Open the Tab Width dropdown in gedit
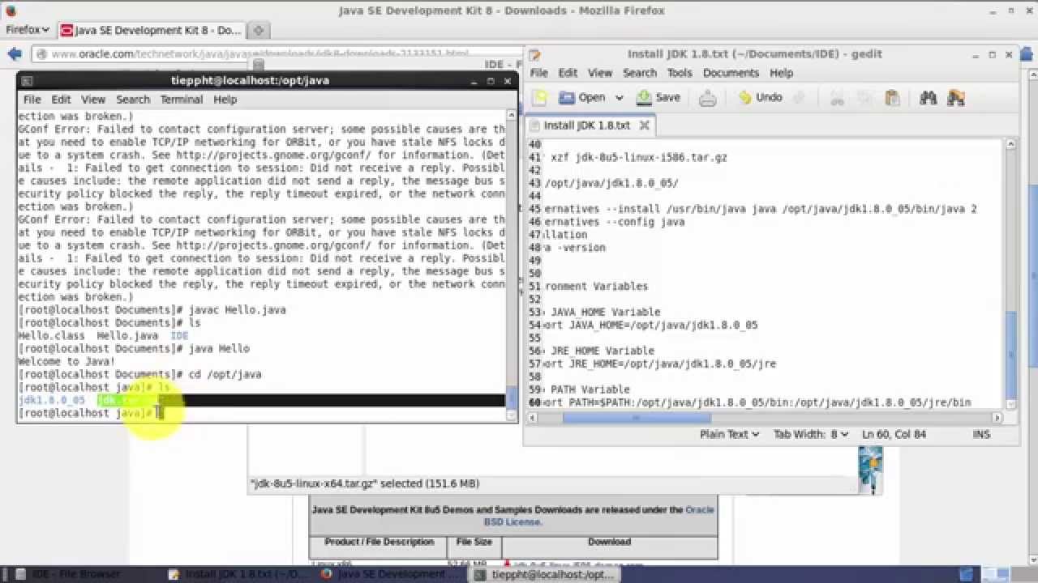Screen dimensions: 1038x583 [x=811, y=434]
